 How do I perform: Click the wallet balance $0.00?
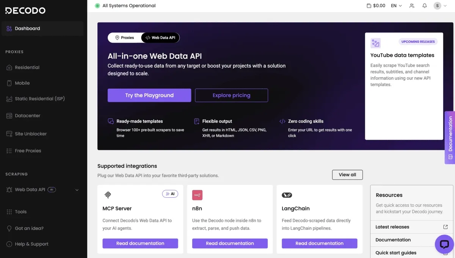tap(376, 6)
